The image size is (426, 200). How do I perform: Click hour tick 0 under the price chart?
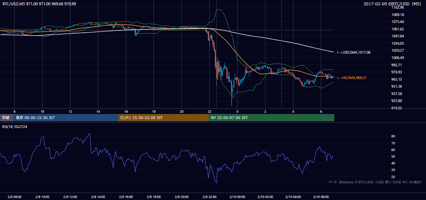(237, 111)
